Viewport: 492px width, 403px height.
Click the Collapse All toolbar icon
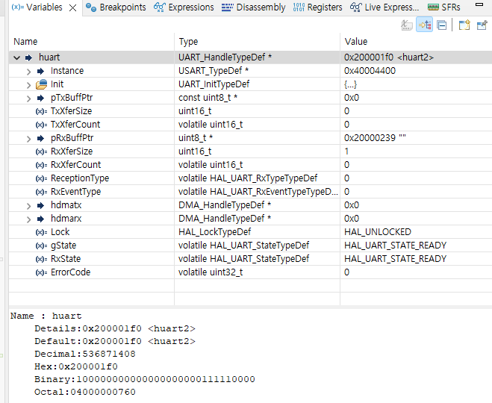click(x=441, y=25)
